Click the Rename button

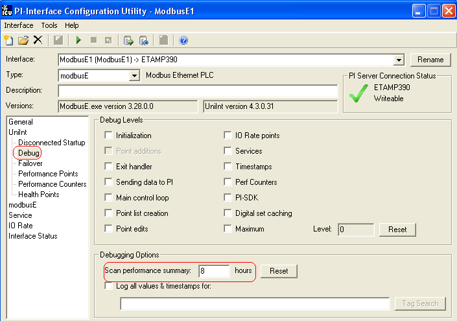point(430,60)
